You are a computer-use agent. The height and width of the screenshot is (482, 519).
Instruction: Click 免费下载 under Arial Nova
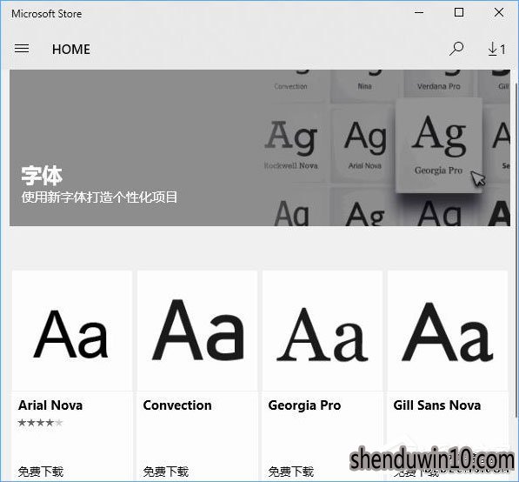40,472
